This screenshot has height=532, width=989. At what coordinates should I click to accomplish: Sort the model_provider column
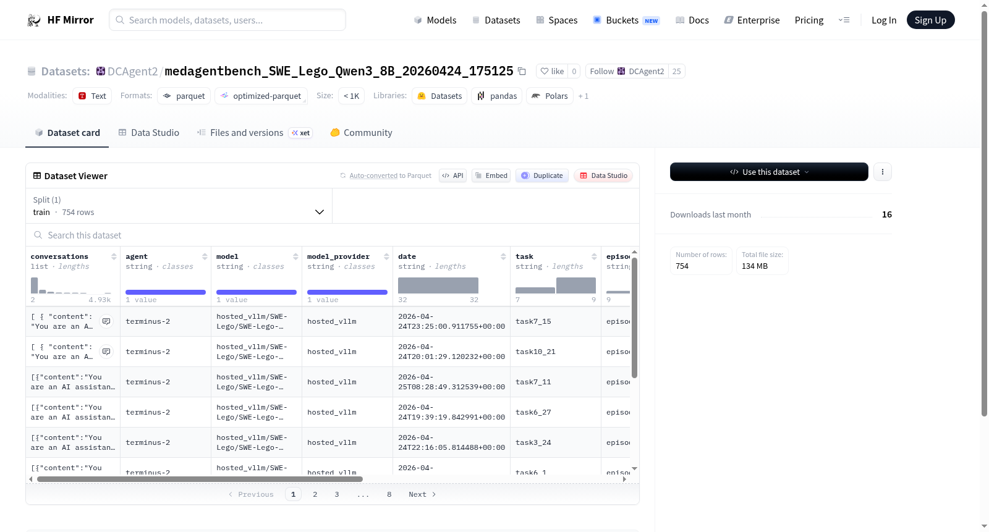[386, 256]
